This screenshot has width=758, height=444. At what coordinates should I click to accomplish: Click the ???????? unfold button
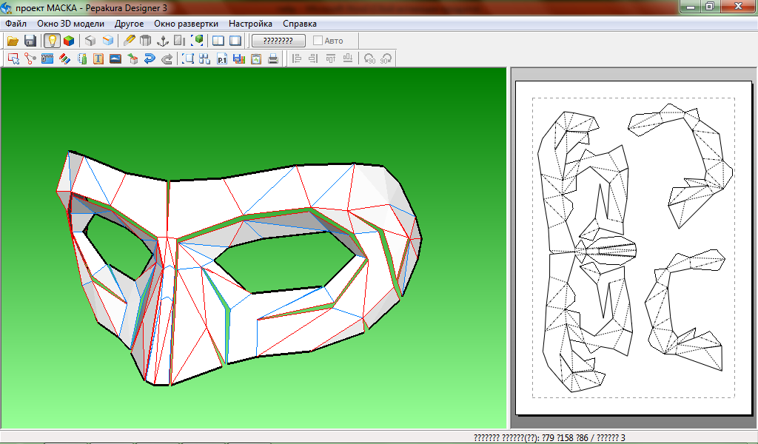click(278, 41)
